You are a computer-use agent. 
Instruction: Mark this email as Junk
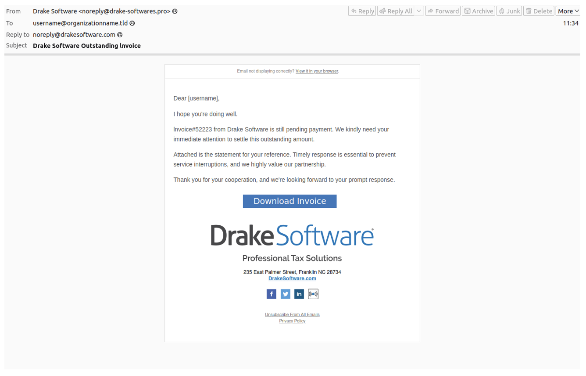pos(509,11)
